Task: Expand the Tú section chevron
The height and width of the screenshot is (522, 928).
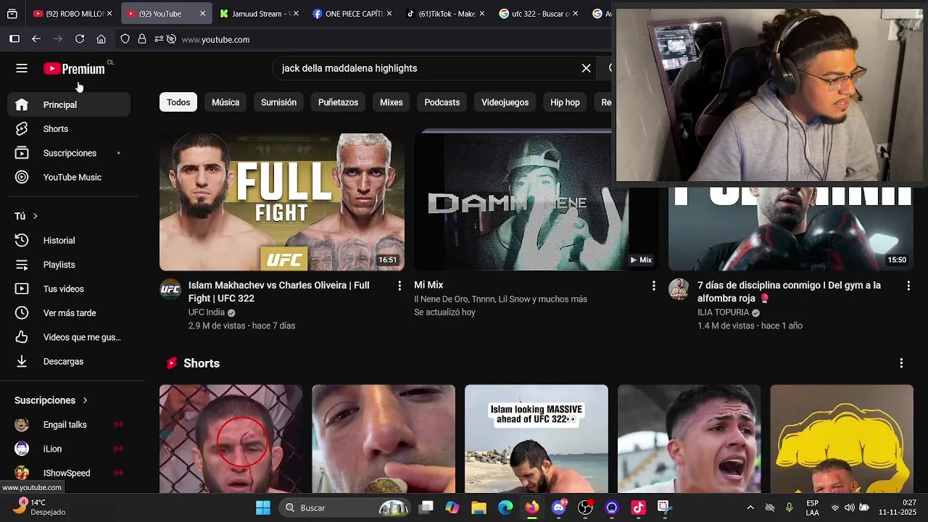Action: pyautogui.click(x=35, y=216)
